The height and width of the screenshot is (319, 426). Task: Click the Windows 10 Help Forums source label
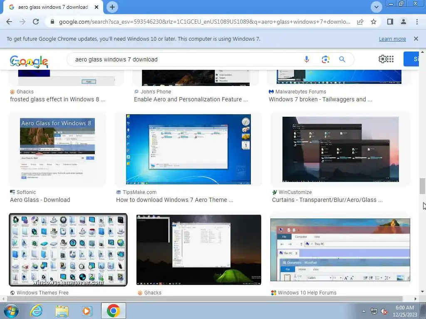[x=307, y=293]
